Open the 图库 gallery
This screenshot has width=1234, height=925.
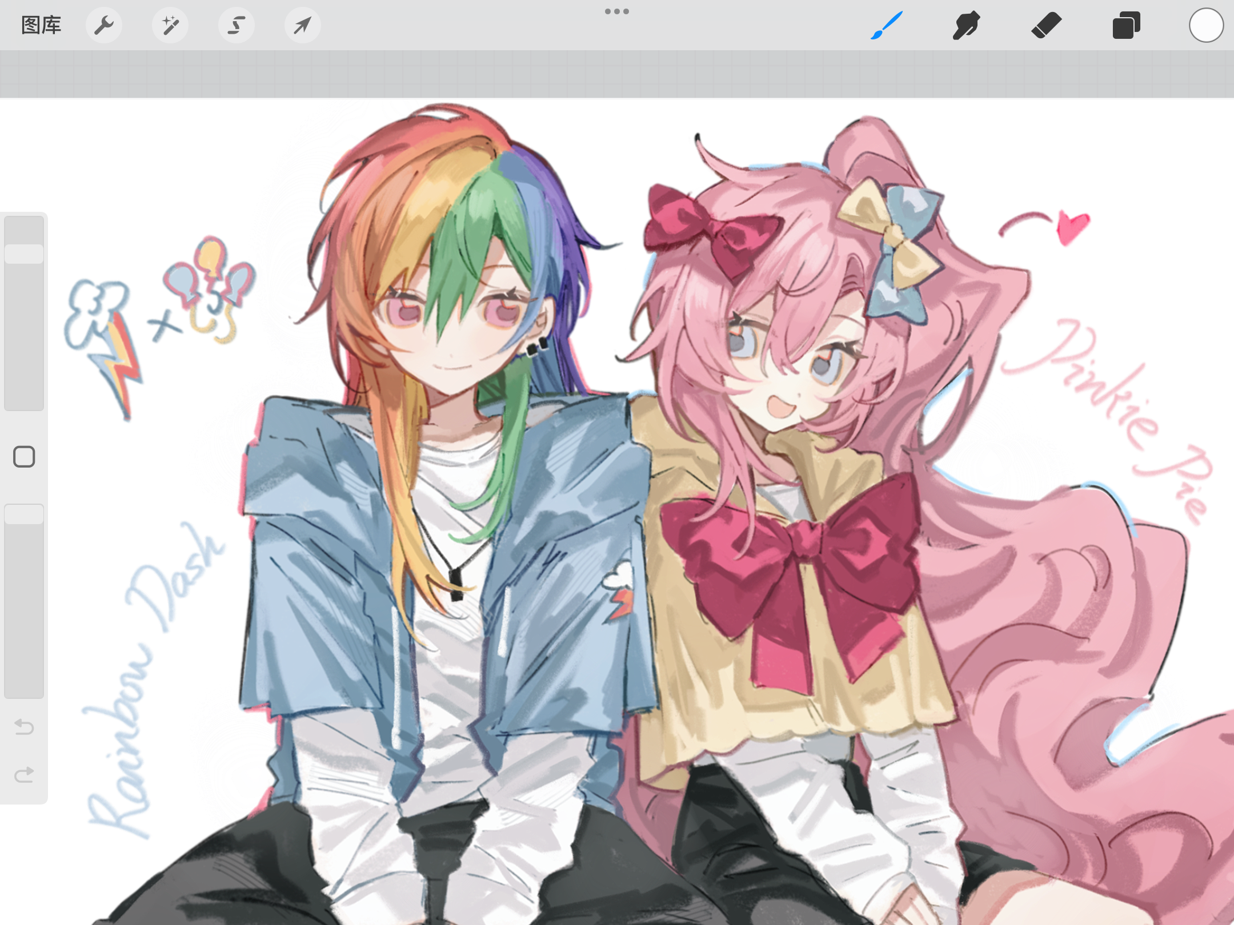tap(41, 25)
